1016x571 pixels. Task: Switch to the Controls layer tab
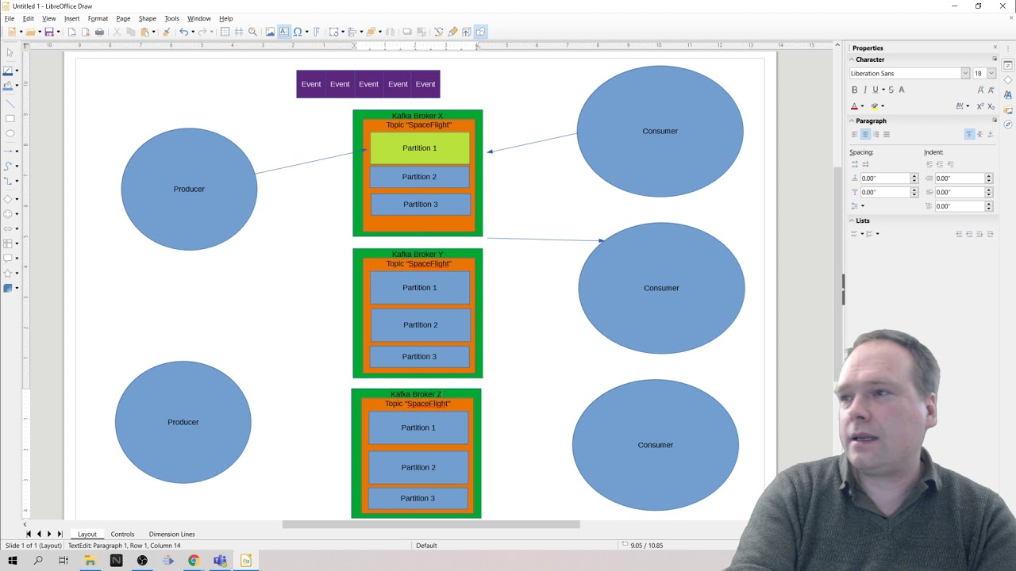[122, 535]
